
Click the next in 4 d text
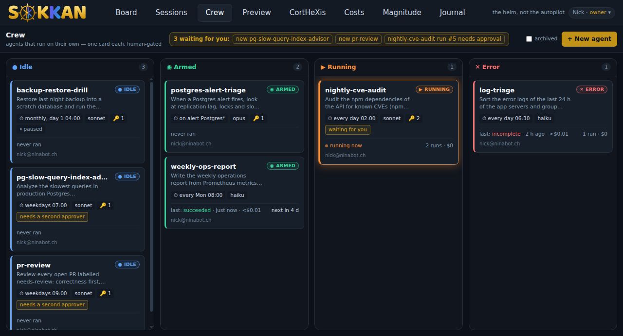285,210
